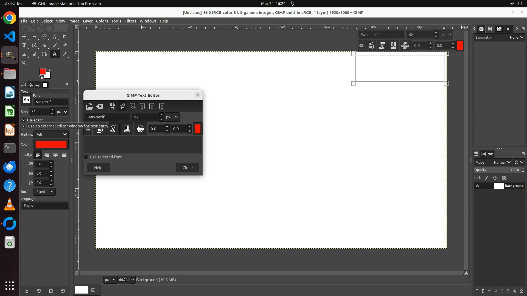Select the Bucket Fill tool

tap(44, 45)
